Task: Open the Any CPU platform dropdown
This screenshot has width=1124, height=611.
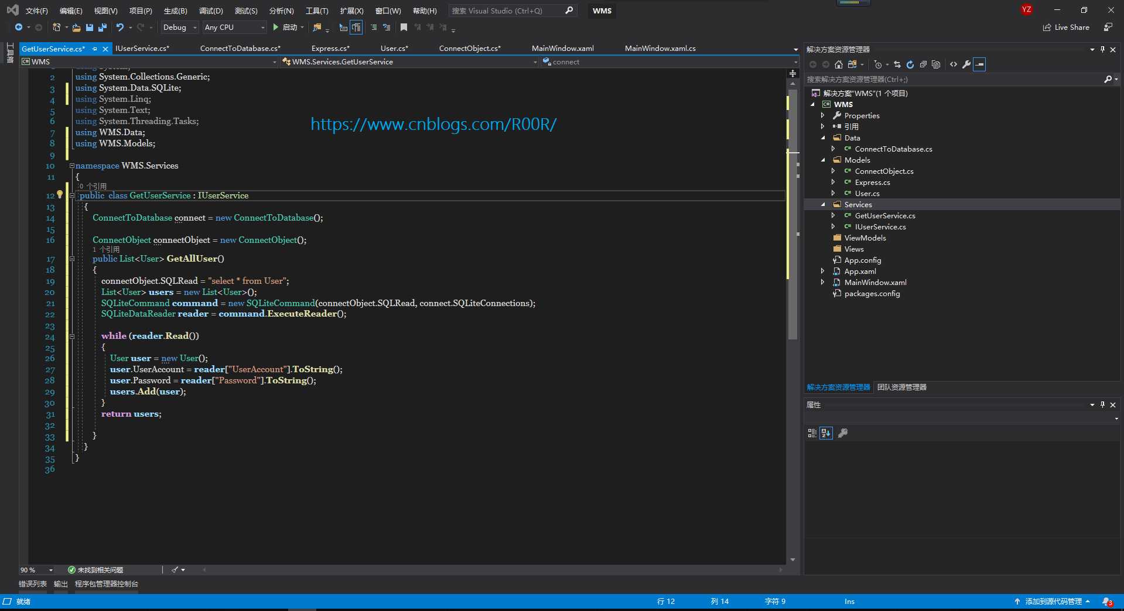Action: (234, 28)
